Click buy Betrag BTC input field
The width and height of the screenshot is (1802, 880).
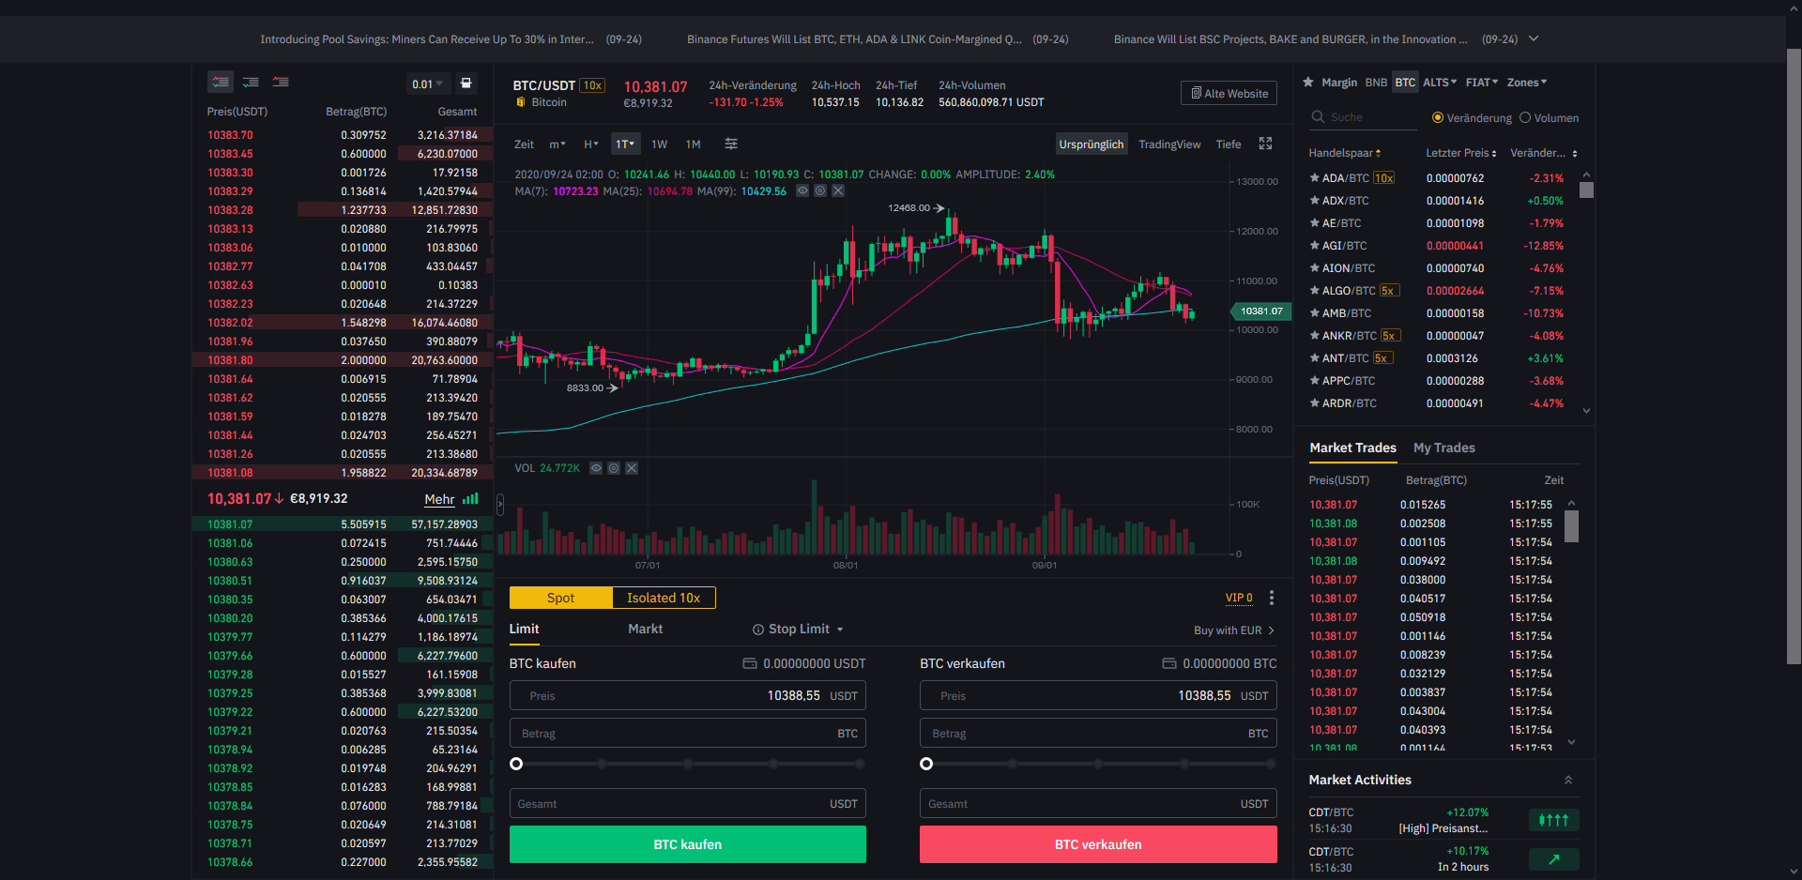(688, 734)
